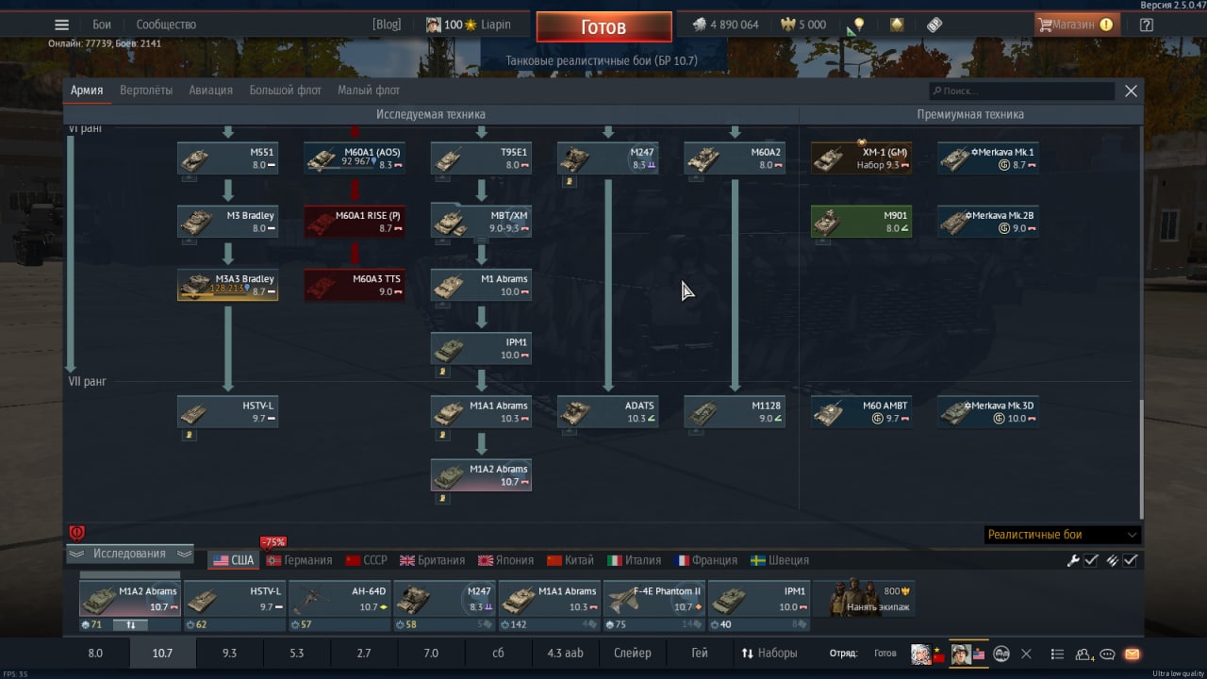Switch to Авиация tab
The width and height of the screenshot is (1207, 679).
pos(210,91)
